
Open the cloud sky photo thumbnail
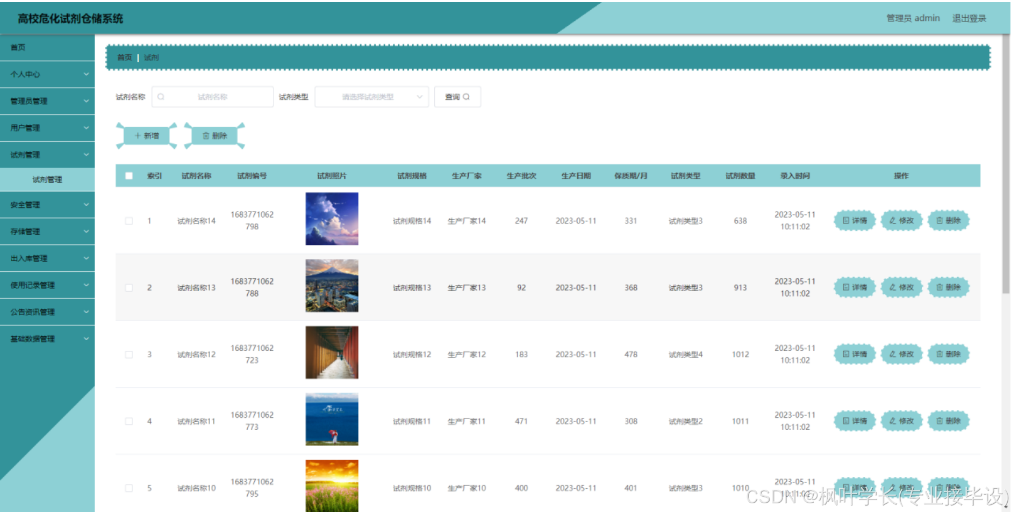(x=332, y=219)
